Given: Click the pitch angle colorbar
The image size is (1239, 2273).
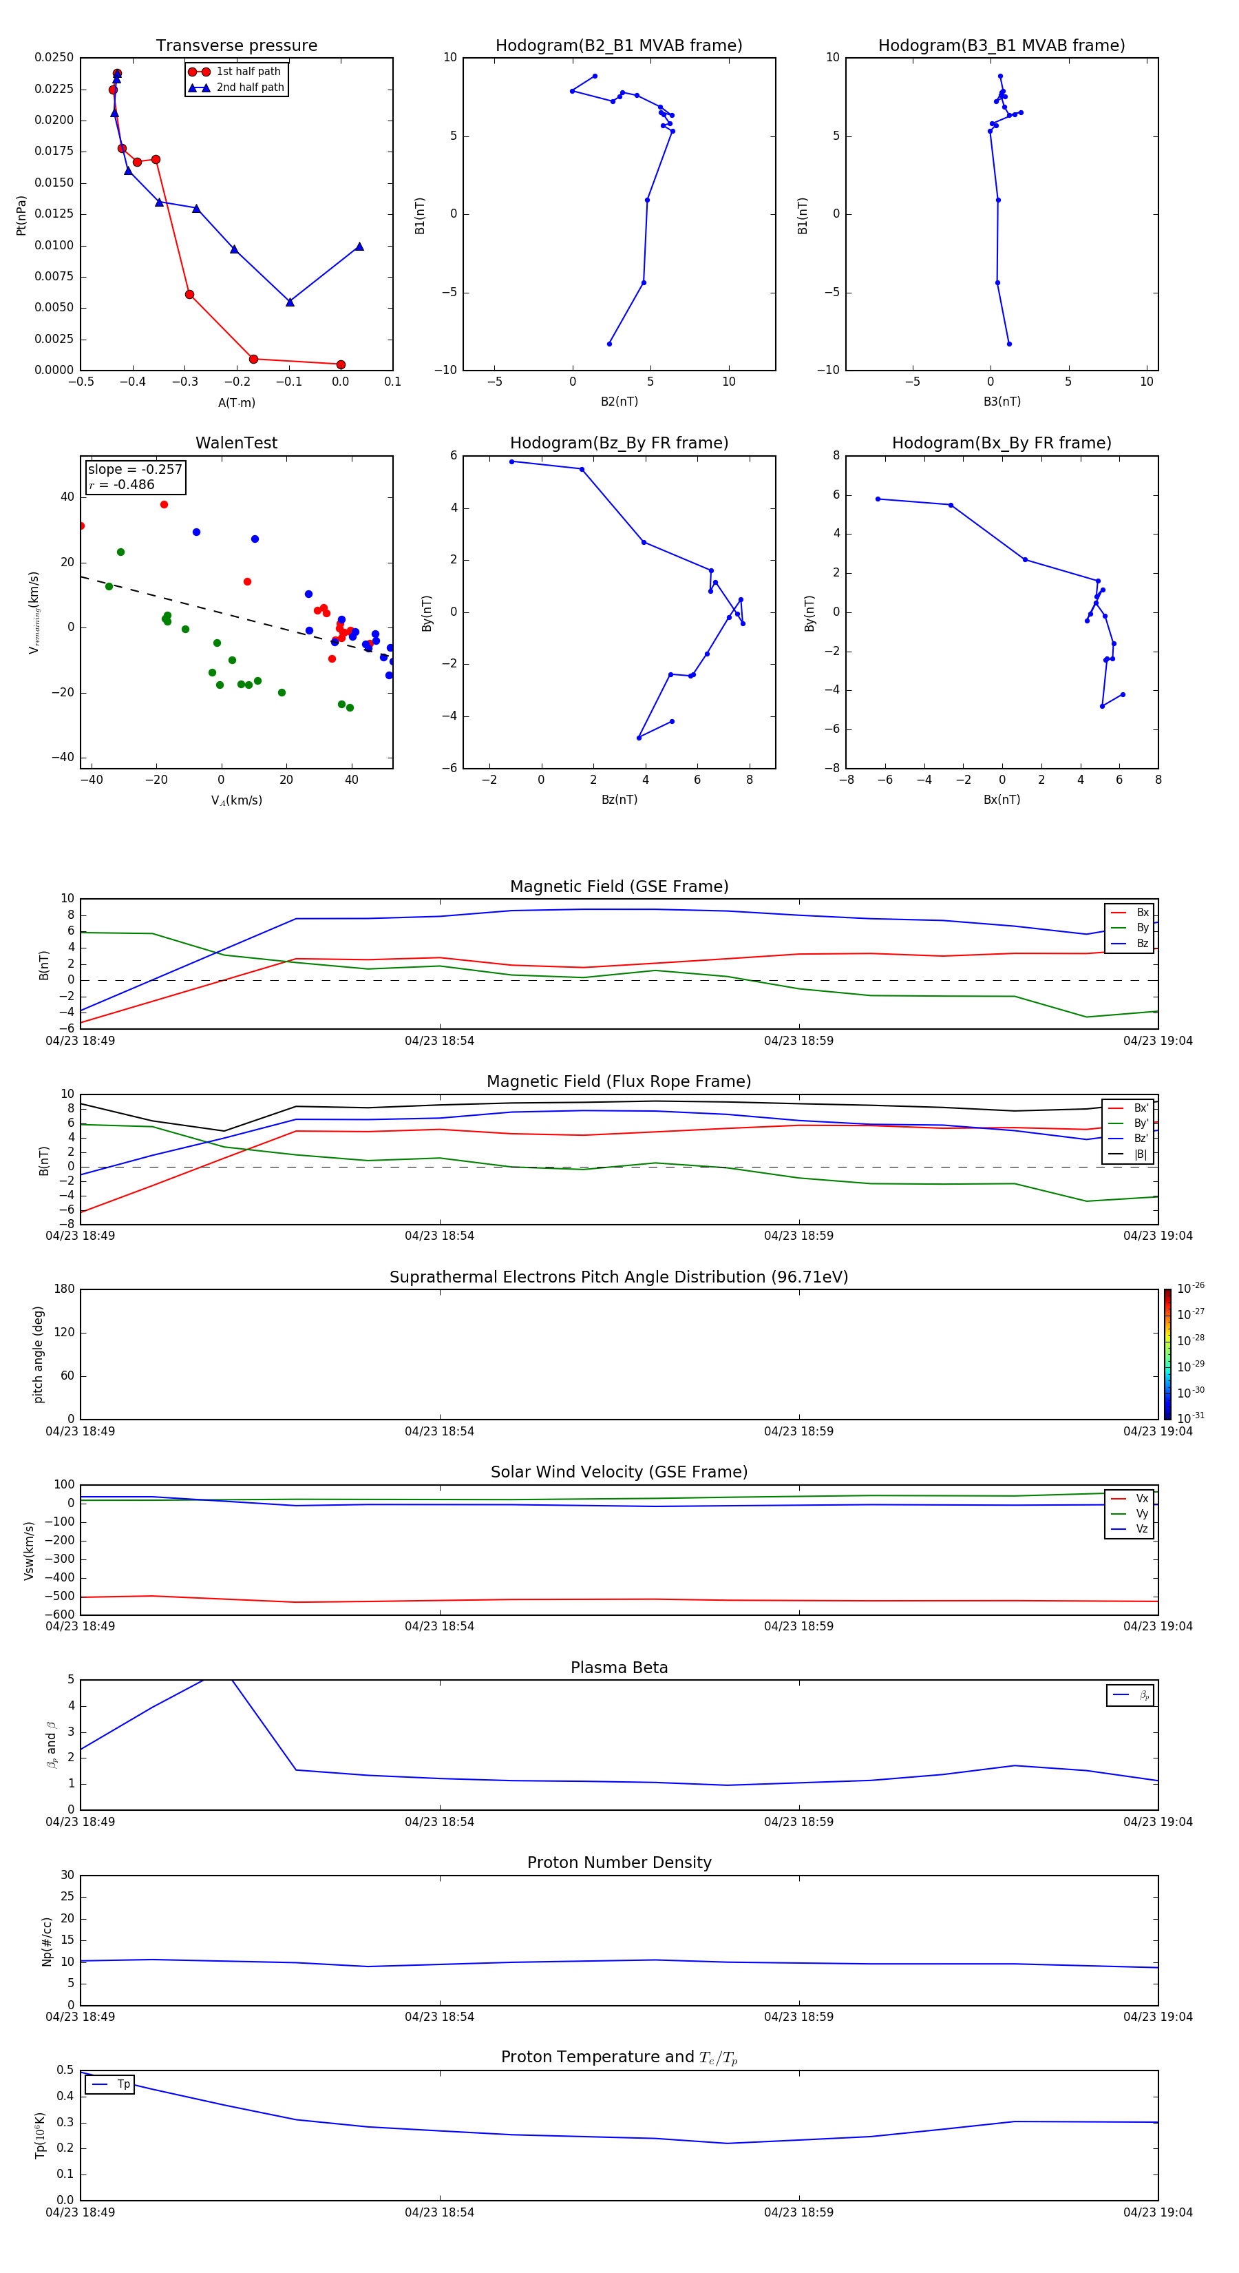Looking at the screenshot, I should tap(1167, 1354).
